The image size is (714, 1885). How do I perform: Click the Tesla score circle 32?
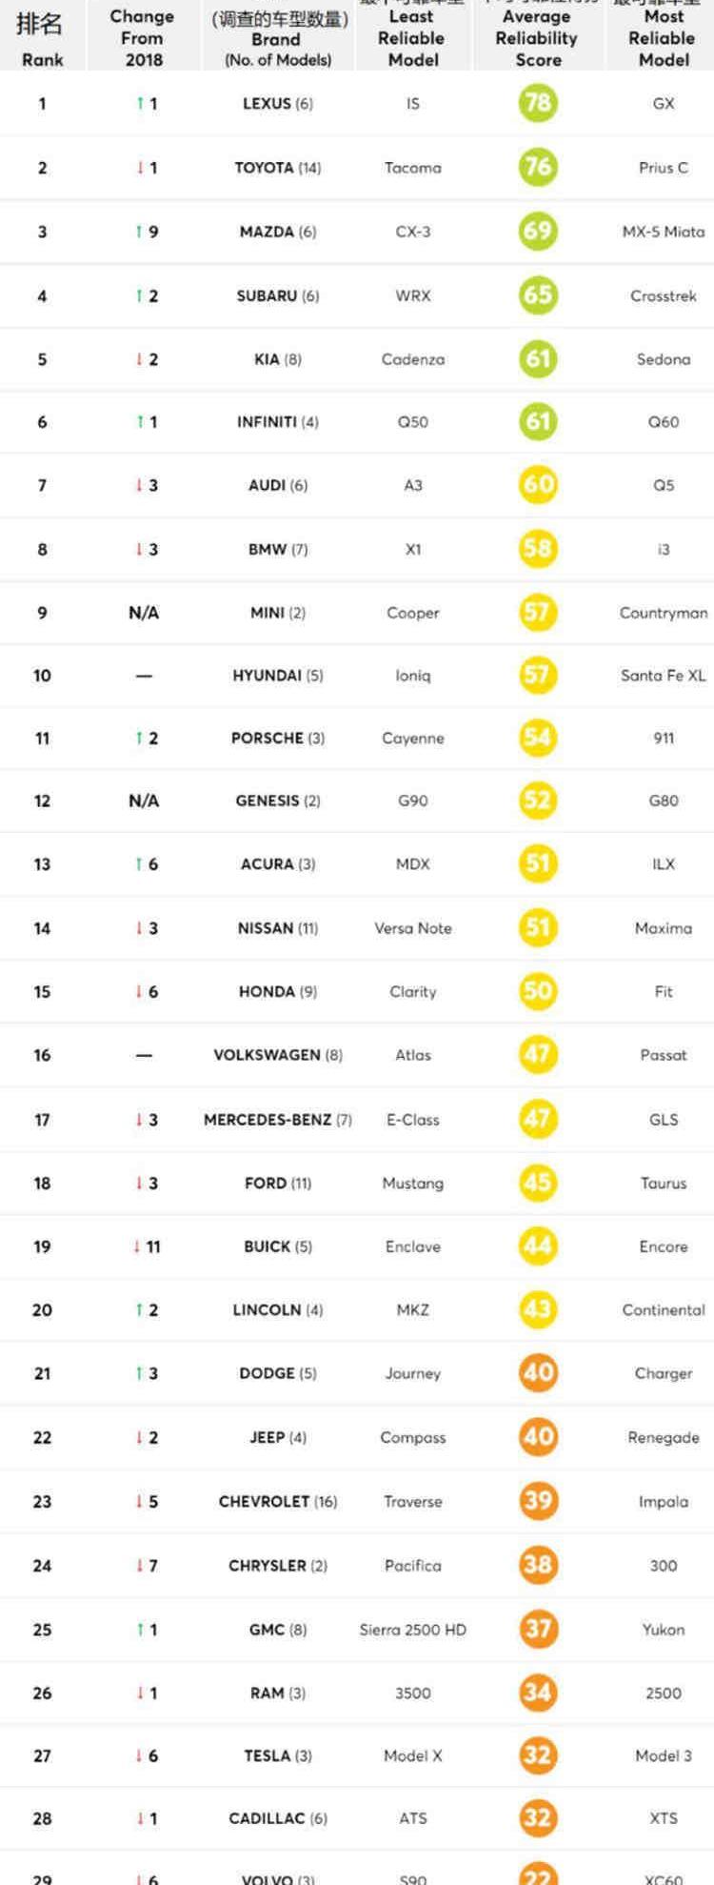tap(538, 1755)
